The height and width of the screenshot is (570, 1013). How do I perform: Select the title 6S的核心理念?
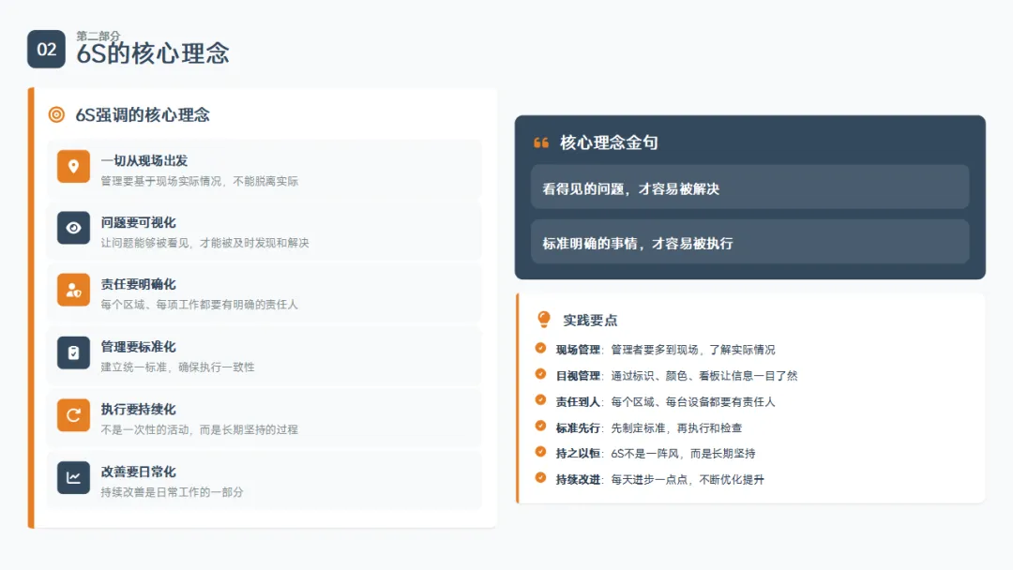[x=153, y=53]
